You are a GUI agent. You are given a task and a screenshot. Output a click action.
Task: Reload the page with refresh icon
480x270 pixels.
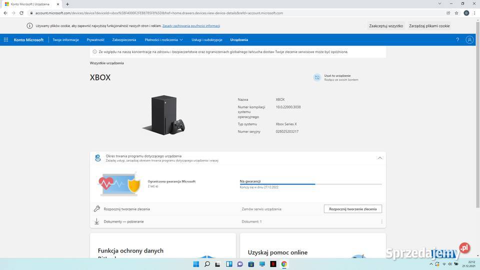21,13
